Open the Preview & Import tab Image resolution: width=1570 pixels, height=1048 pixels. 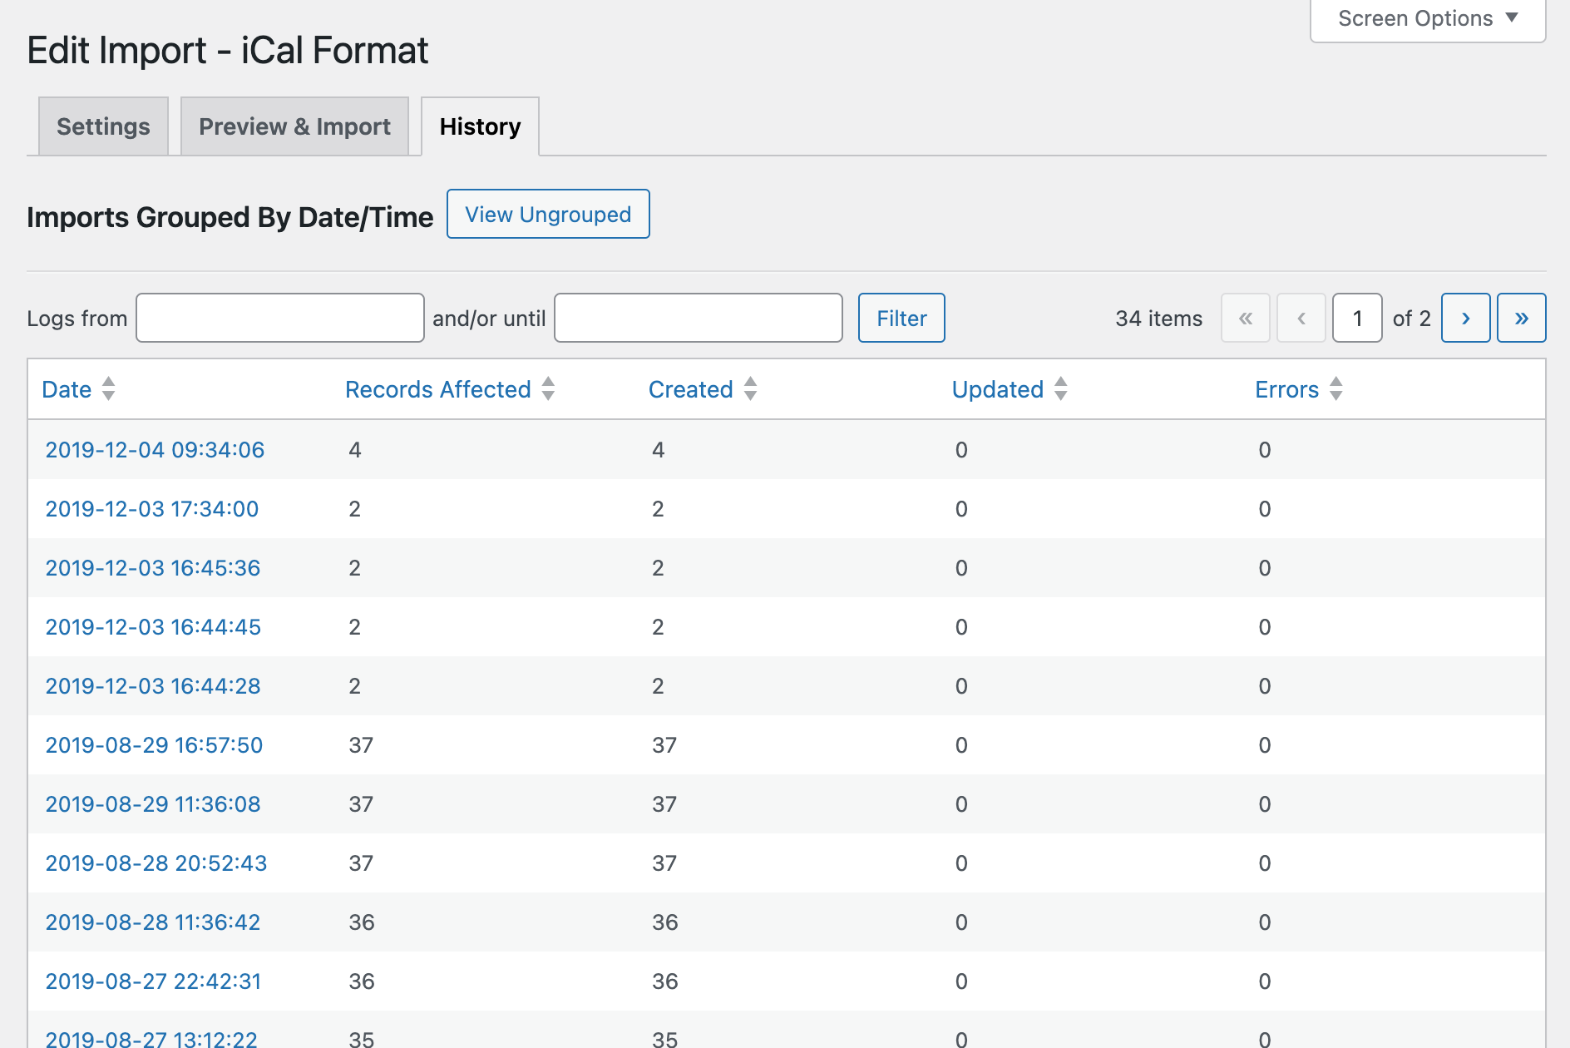coord(294,126)
